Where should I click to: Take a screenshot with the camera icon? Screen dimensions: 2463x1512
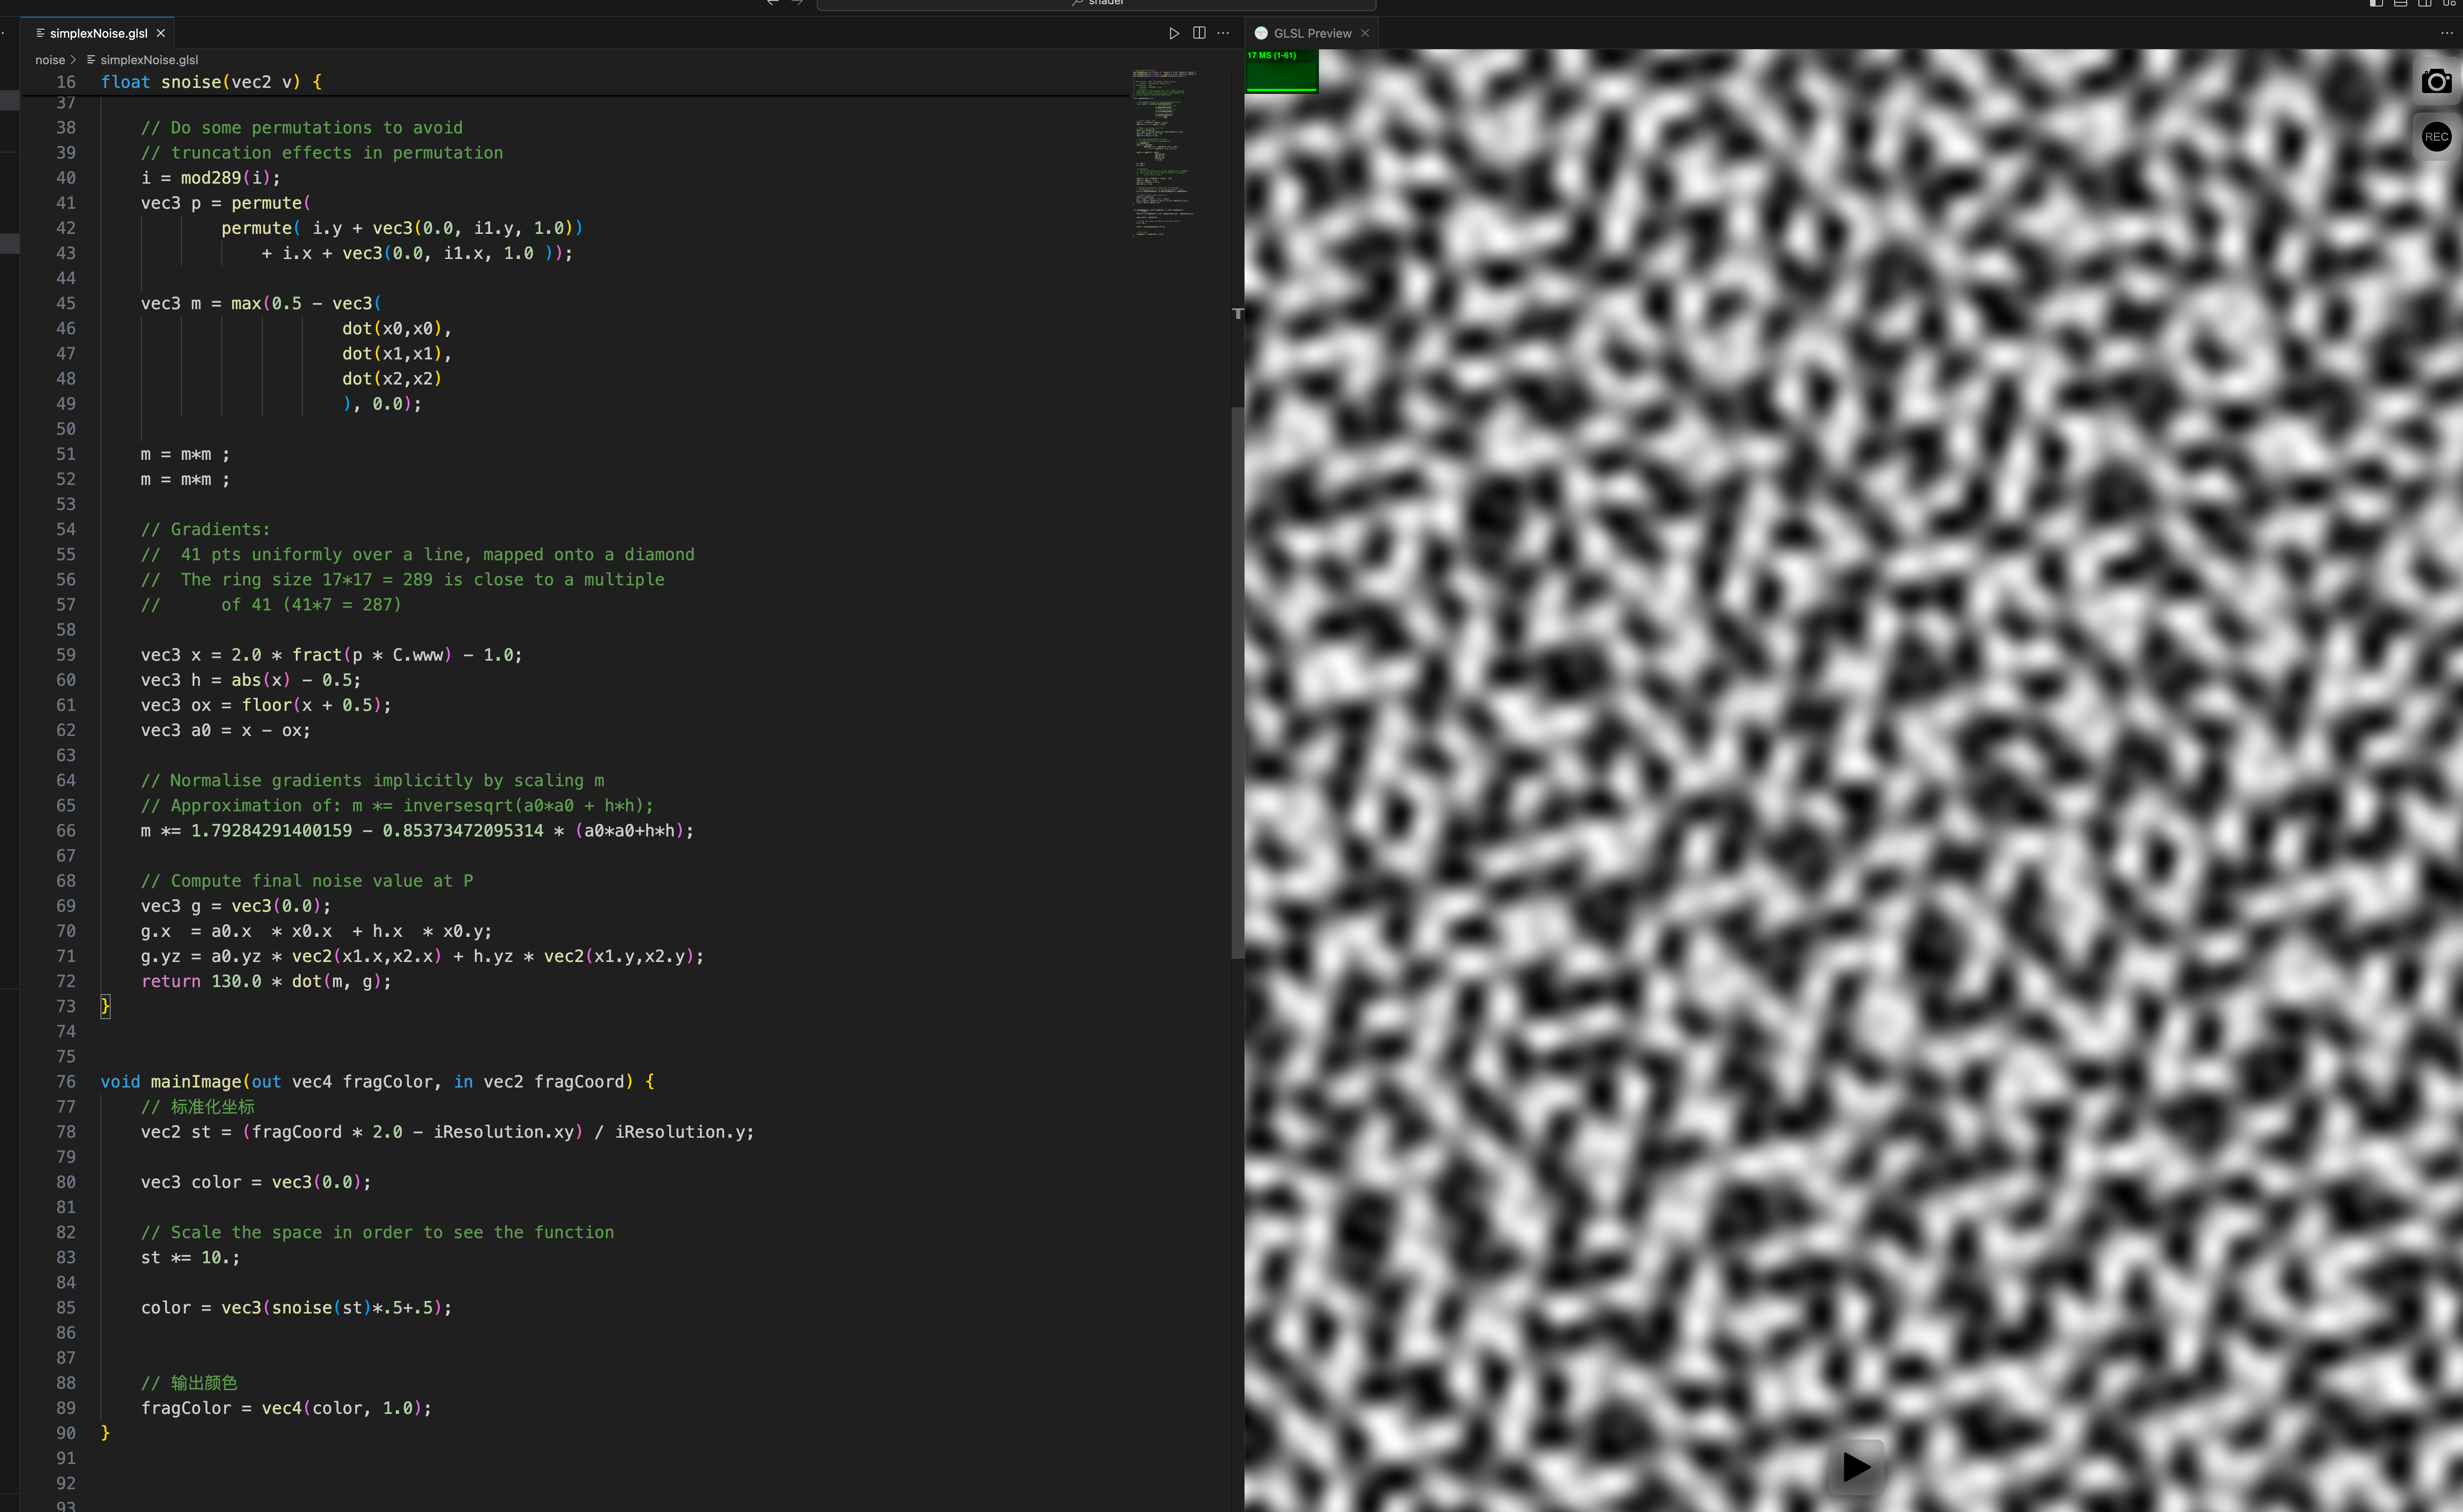click(2437, 81)
